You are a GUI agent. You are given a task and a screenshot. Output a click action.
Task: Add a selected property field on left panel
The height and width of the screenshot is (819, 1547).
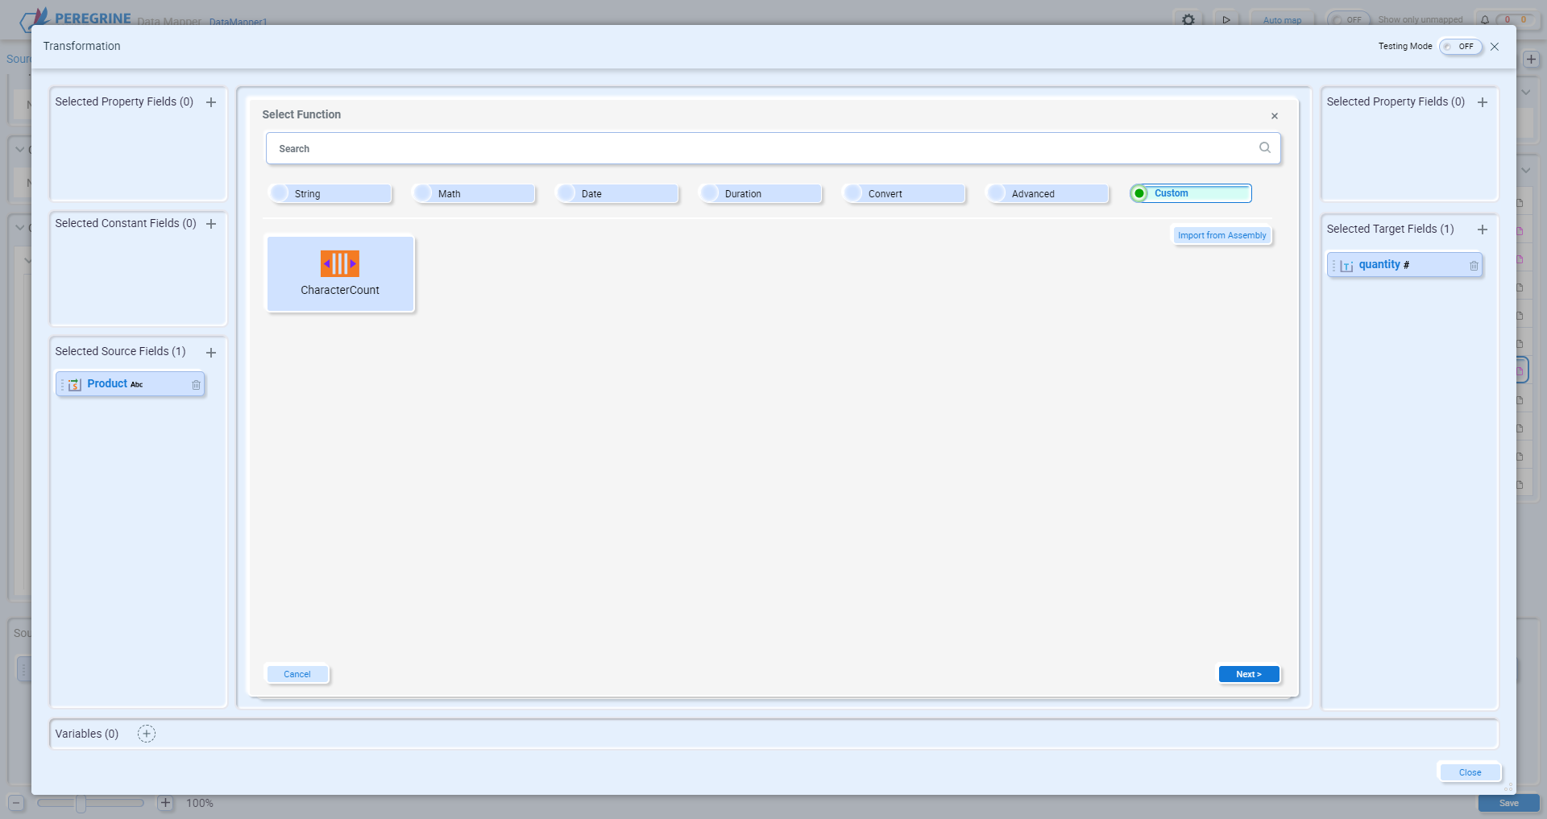tap(211, 102)
